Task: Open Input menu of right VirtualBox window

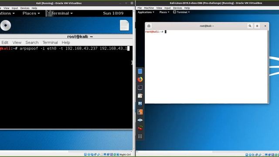Action: (x=167, y=8)
